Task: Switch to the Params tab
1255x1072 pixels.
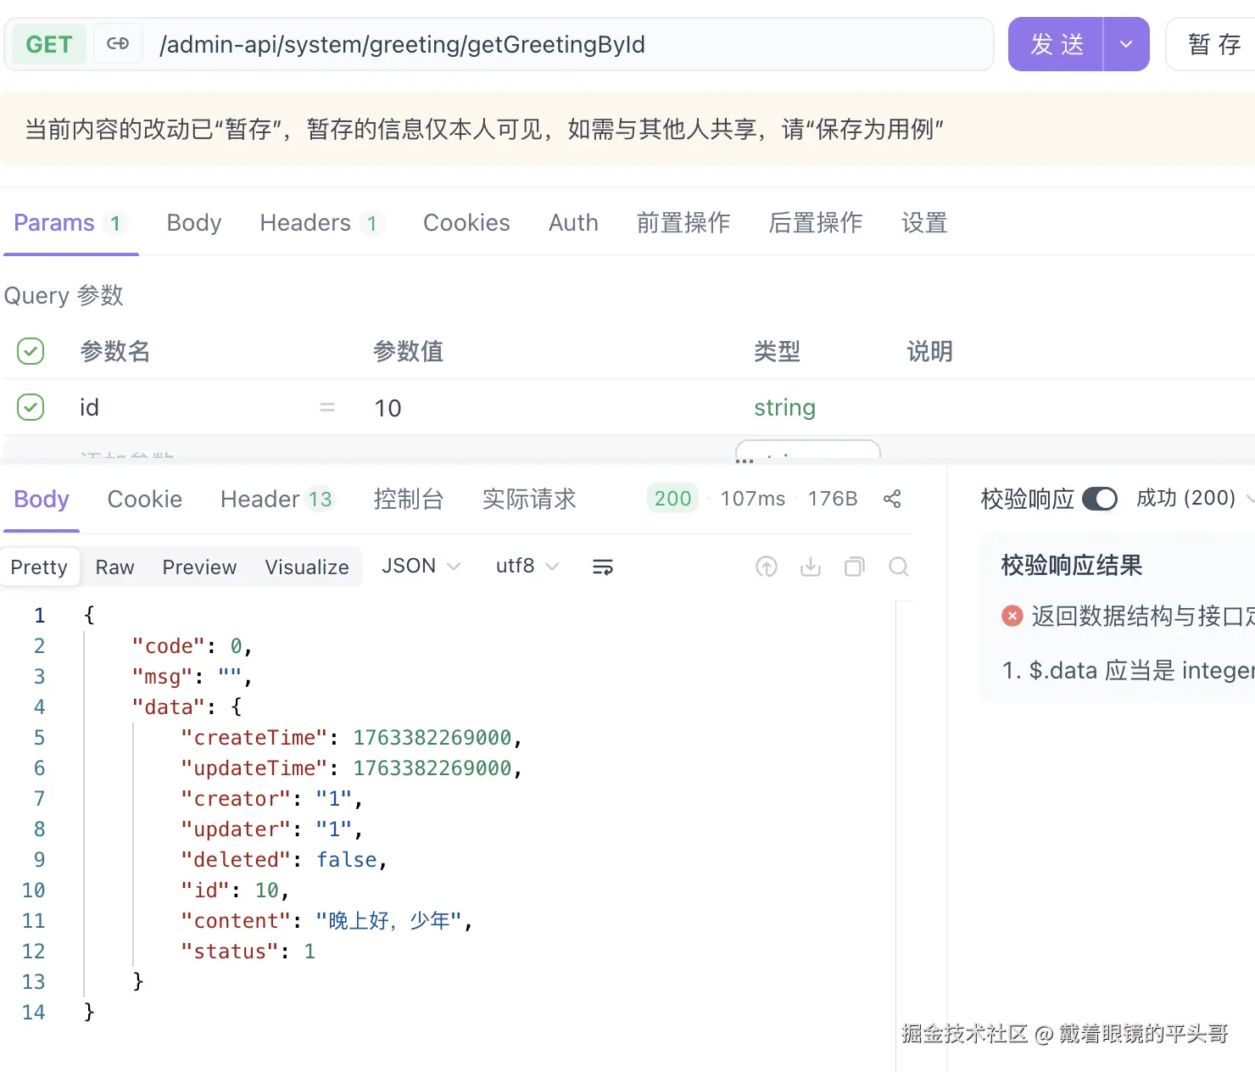Action: (70, 223)
